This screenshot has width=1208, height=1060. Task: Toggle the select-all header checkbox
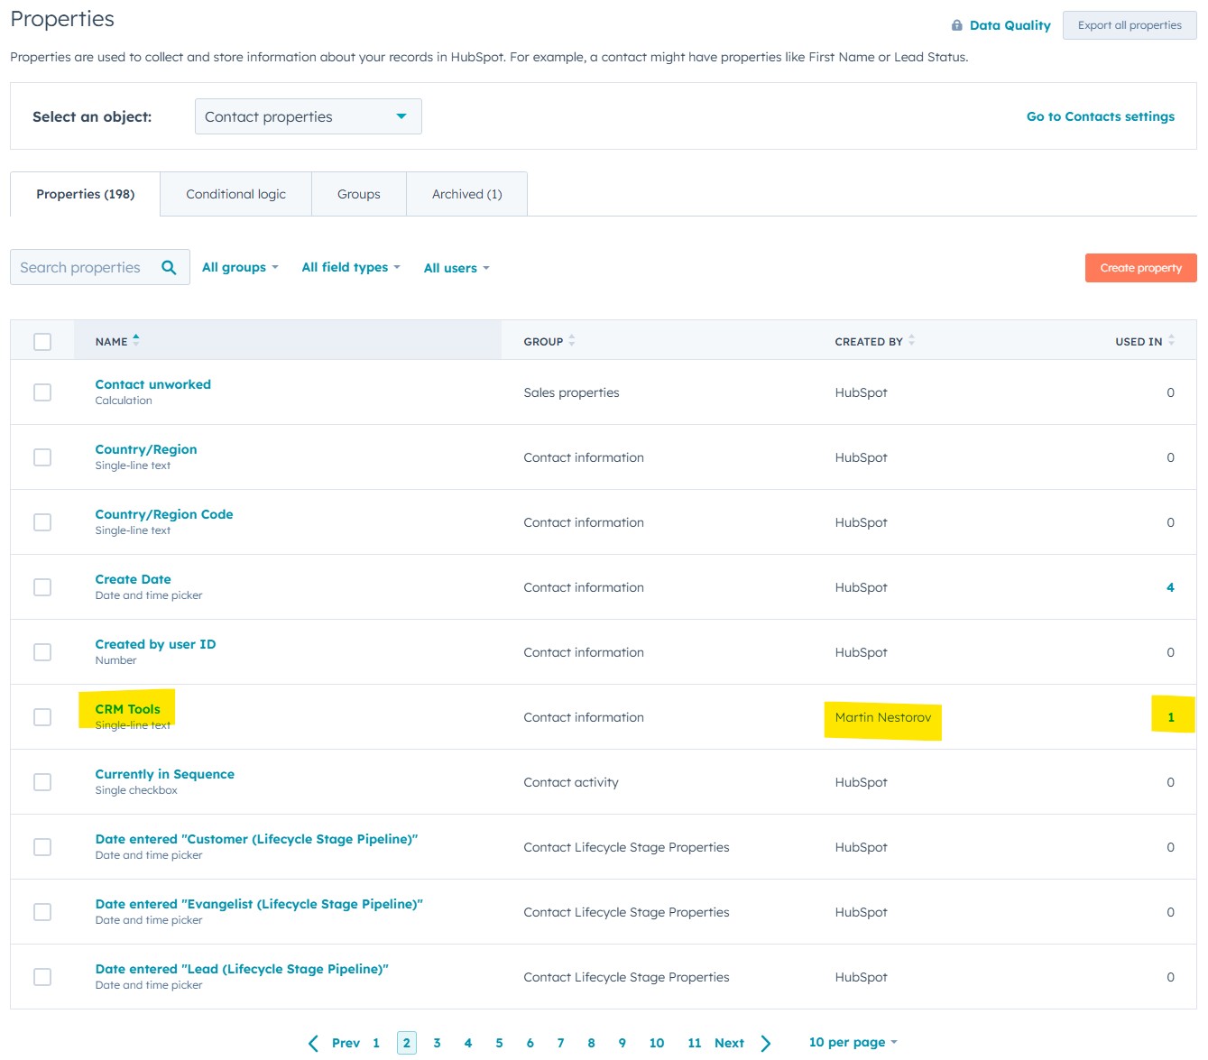42,342
